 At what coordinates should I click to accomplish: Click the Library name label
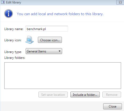point(14,29)
